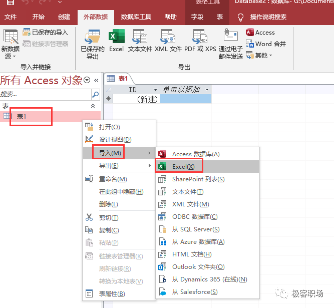
Task: Switch to the 帮助 (Help) ribbon tab
Action: point(171,17)
